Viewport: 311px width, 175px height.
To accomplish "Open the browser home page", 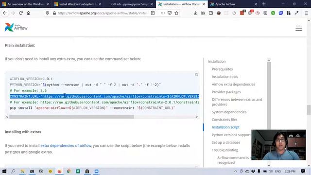I will coord(29,13).
